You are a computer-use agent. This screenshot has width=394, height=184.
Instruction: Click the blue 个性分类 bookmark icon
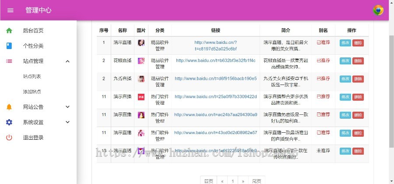[x=9, y=46]
